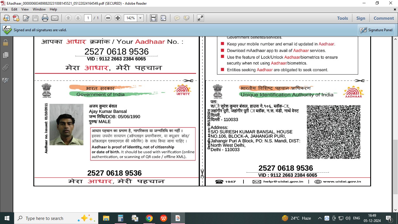Expand the Comment pane
The image size is (398, 224).
[384, 18]
